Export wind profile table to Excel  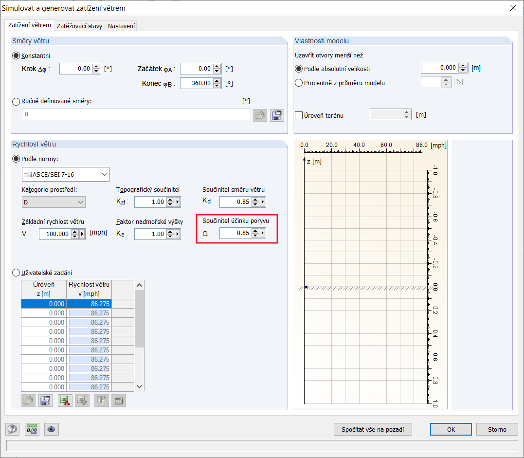point(65,400)
